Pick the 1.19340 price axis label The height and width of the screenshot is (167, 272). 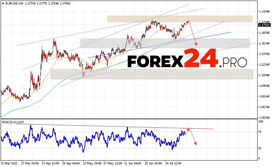tap(264, 12)
